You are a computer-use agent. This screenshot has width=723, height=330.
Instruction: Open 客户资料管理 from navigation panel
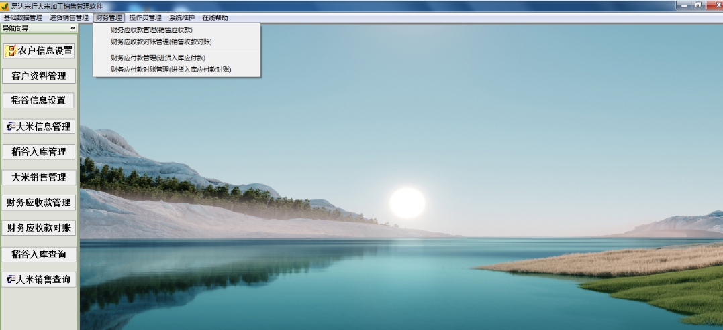click(39, 76)
